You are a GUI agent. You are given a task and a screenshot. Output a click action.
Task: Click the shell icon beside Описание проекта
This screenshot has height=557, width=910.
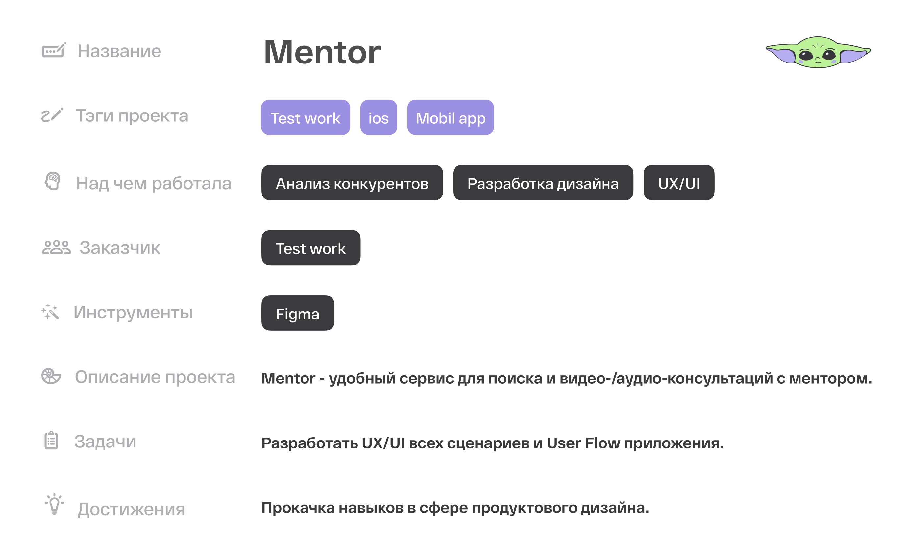tap(51, 376)
